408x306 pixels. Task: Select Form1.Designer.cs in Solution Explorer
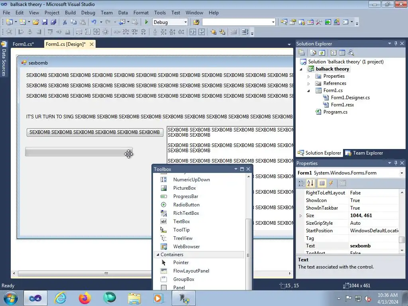[x=350, y=98]
